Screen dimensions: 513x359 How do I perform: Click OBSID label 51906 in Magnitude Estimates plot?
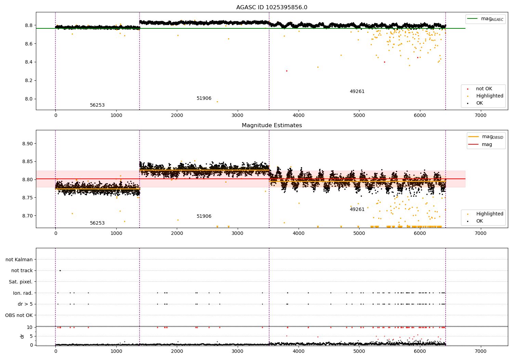tap(204, 216)
